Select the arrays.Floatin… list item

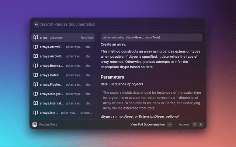point(63,85)
